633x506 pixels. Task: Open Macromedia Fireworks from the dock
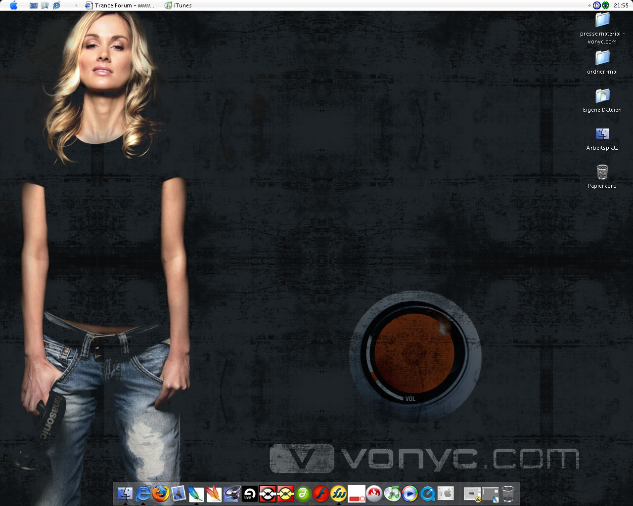coord(339,493)
